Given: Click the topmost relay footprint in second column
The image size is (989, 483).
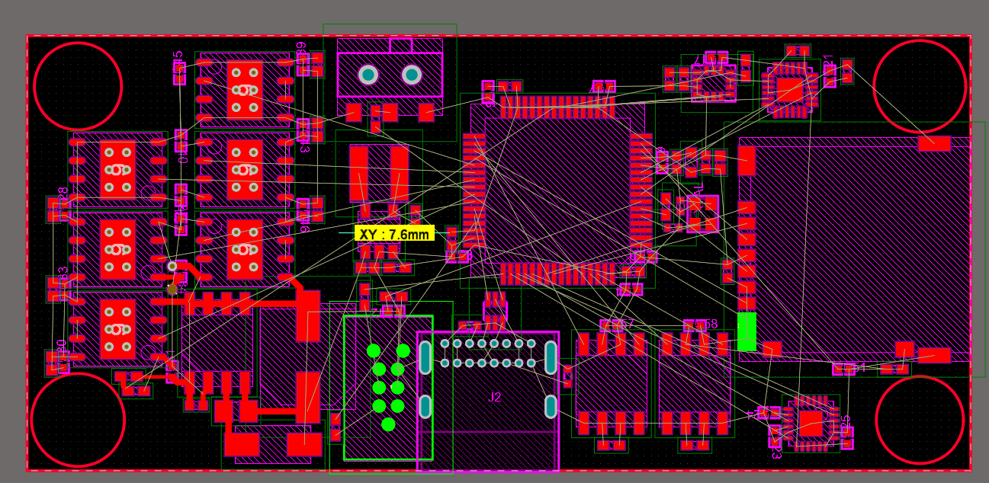Looking at the screenshot, I should (x=245, y=89).
